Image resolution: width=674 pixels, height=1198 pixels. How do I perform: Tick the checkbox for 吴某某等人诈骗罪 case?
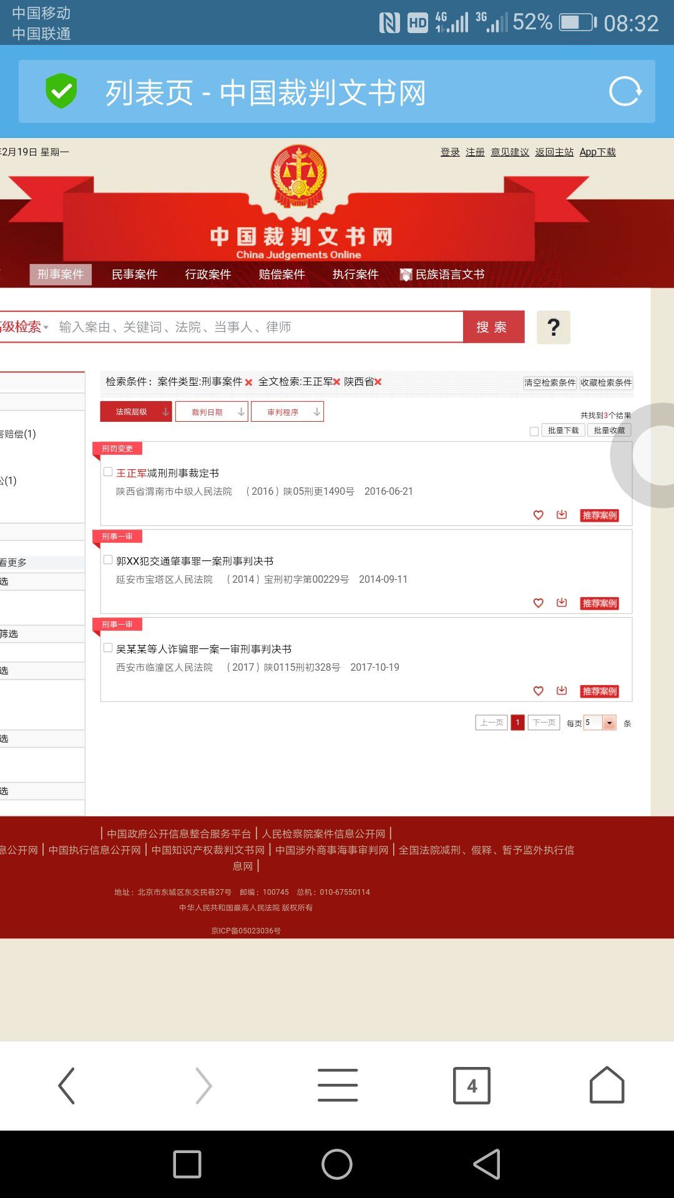(x=108, y=648)
